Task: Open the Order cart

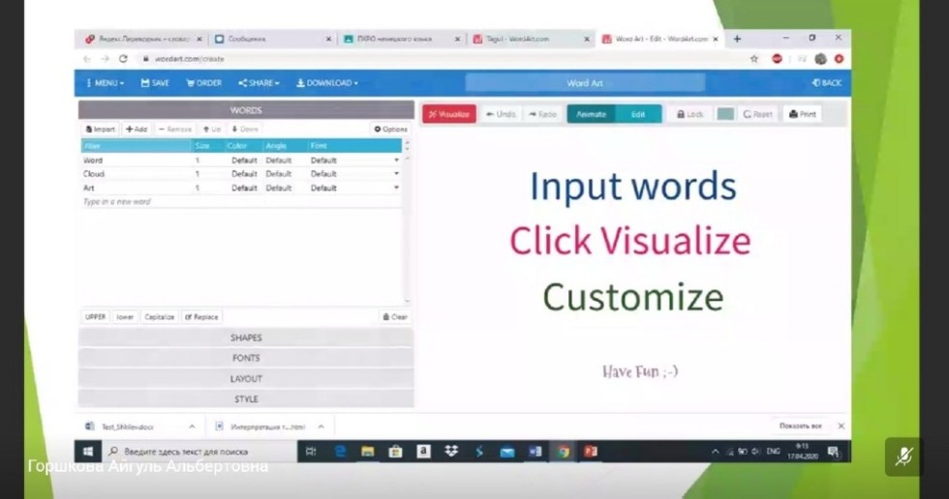Action: (x=204, y=83)
